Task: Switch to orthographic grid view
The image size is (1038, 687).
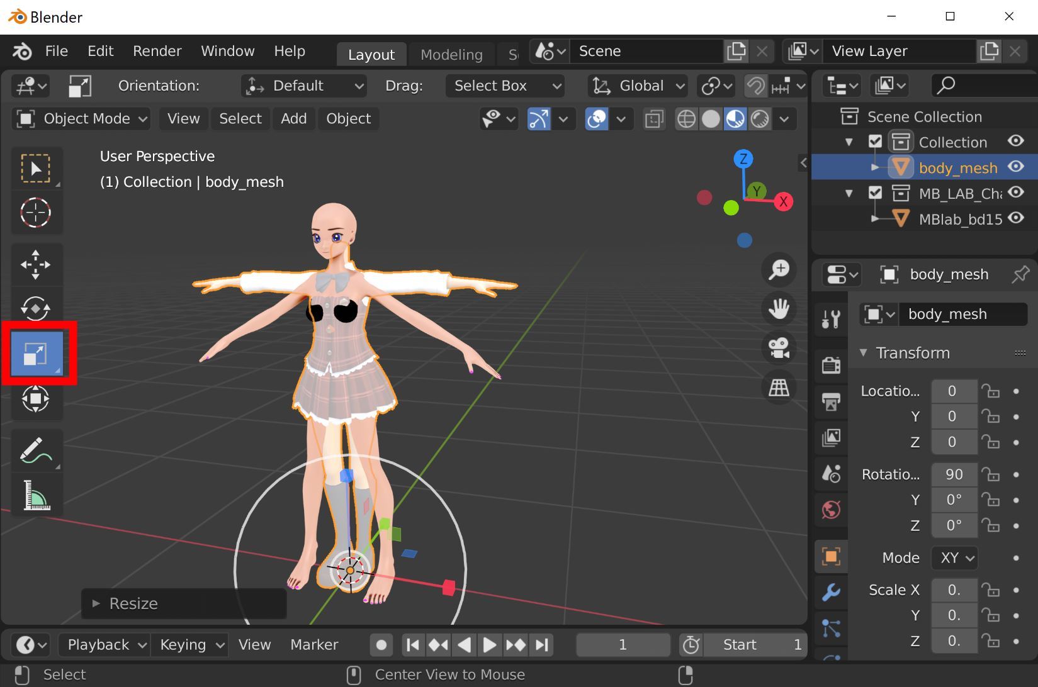Action: pyautogui.click(x=779, y=387)
